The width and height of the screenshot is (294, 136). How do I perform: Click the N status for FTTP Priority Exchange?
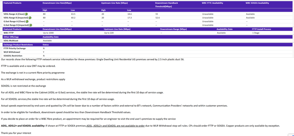44,49
